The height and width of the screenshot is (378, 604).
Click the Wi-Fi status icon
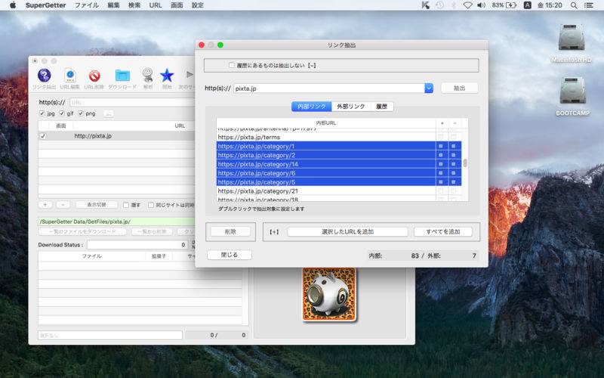467,5
